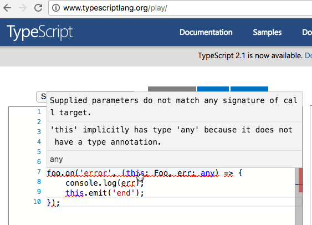Image resolution: width=312 pixels, height=225 pixels.
Task: Click the browser forward arrow
Action: pos(23,8)
